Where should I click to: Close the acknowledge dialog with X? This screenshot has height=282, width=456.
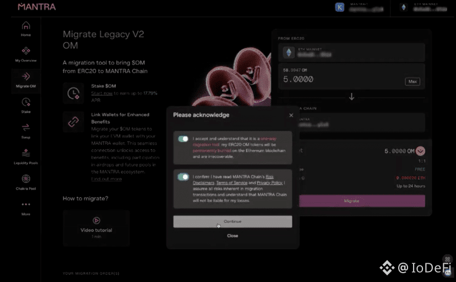point(291,115)
